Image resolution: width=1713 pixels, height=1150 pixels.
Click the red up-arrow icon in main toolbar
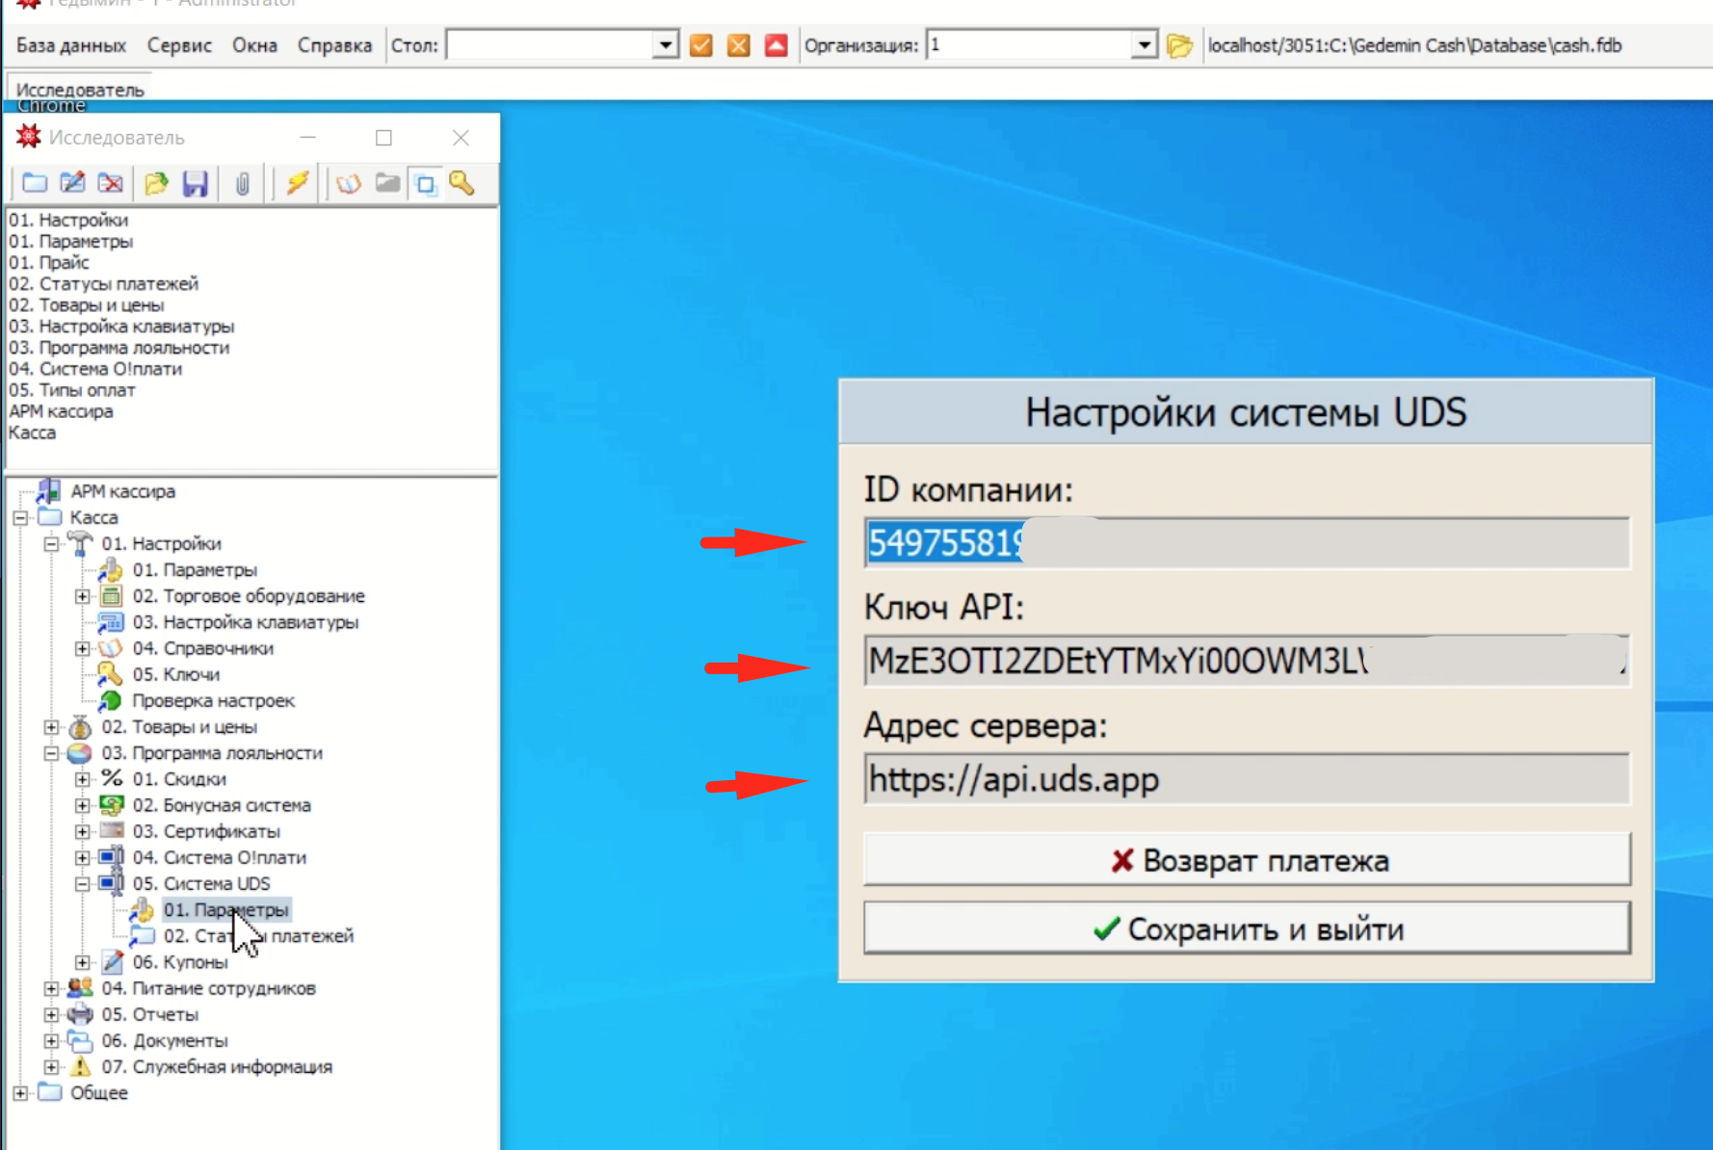coord(777,45)
